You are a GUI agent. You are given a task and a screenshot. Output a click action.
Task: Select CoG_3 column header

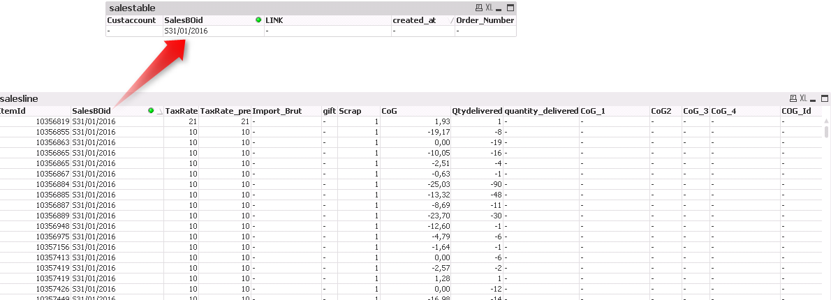tap(696, 111)
